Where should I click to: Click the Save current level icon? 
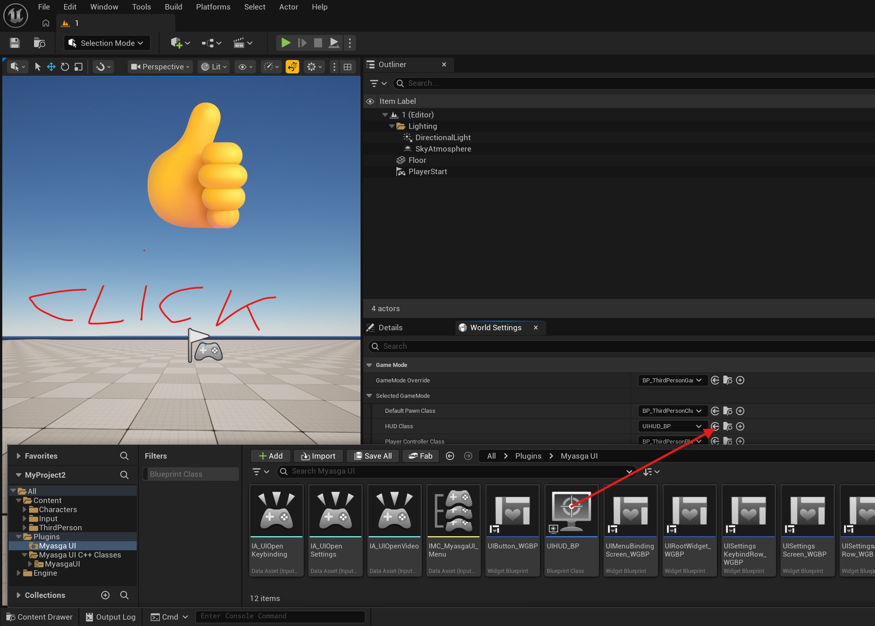click(x=15, y=43)
